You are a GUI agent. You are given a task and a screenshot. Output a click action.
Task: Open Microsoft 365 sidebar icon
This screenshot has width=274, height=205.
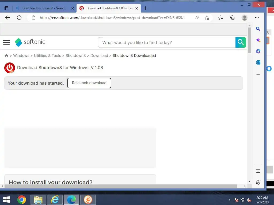258,51
